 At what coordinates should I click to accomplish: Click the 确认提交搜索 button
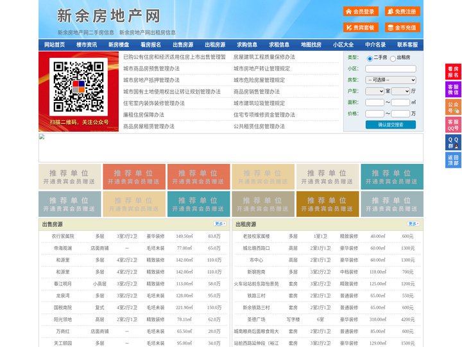(391, 125)
